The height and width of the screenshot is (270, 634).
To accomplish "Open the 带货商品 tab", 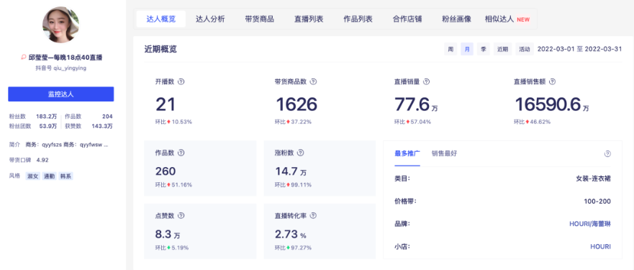I will [260, 19].
